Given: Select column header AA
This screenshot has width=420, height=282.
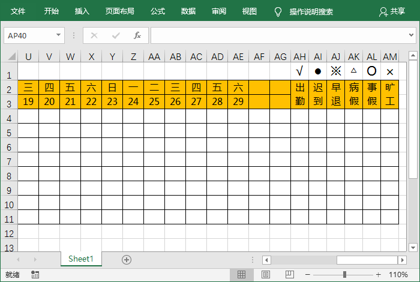Looking at the screenshot, I should point(154,56).
